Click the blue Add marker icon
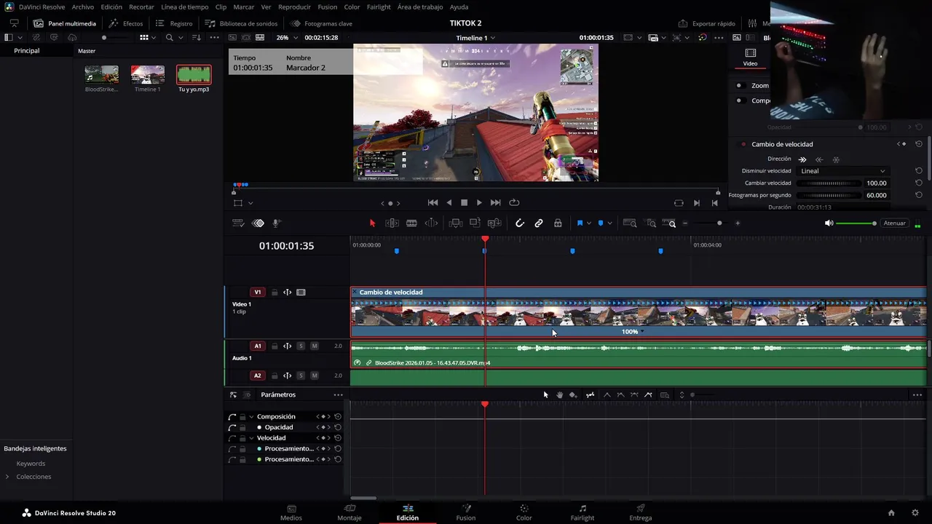This screenshot has height=524, width=932. tap(601, 223)
